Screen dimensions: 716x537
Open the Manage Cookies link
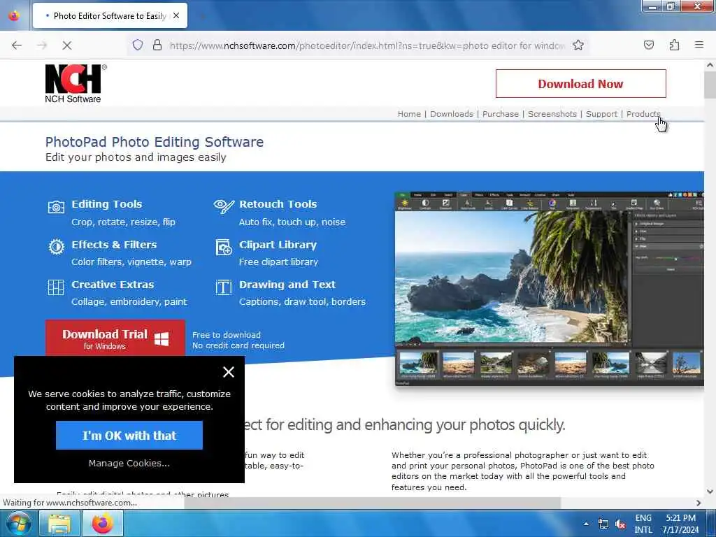coord(129,463)
